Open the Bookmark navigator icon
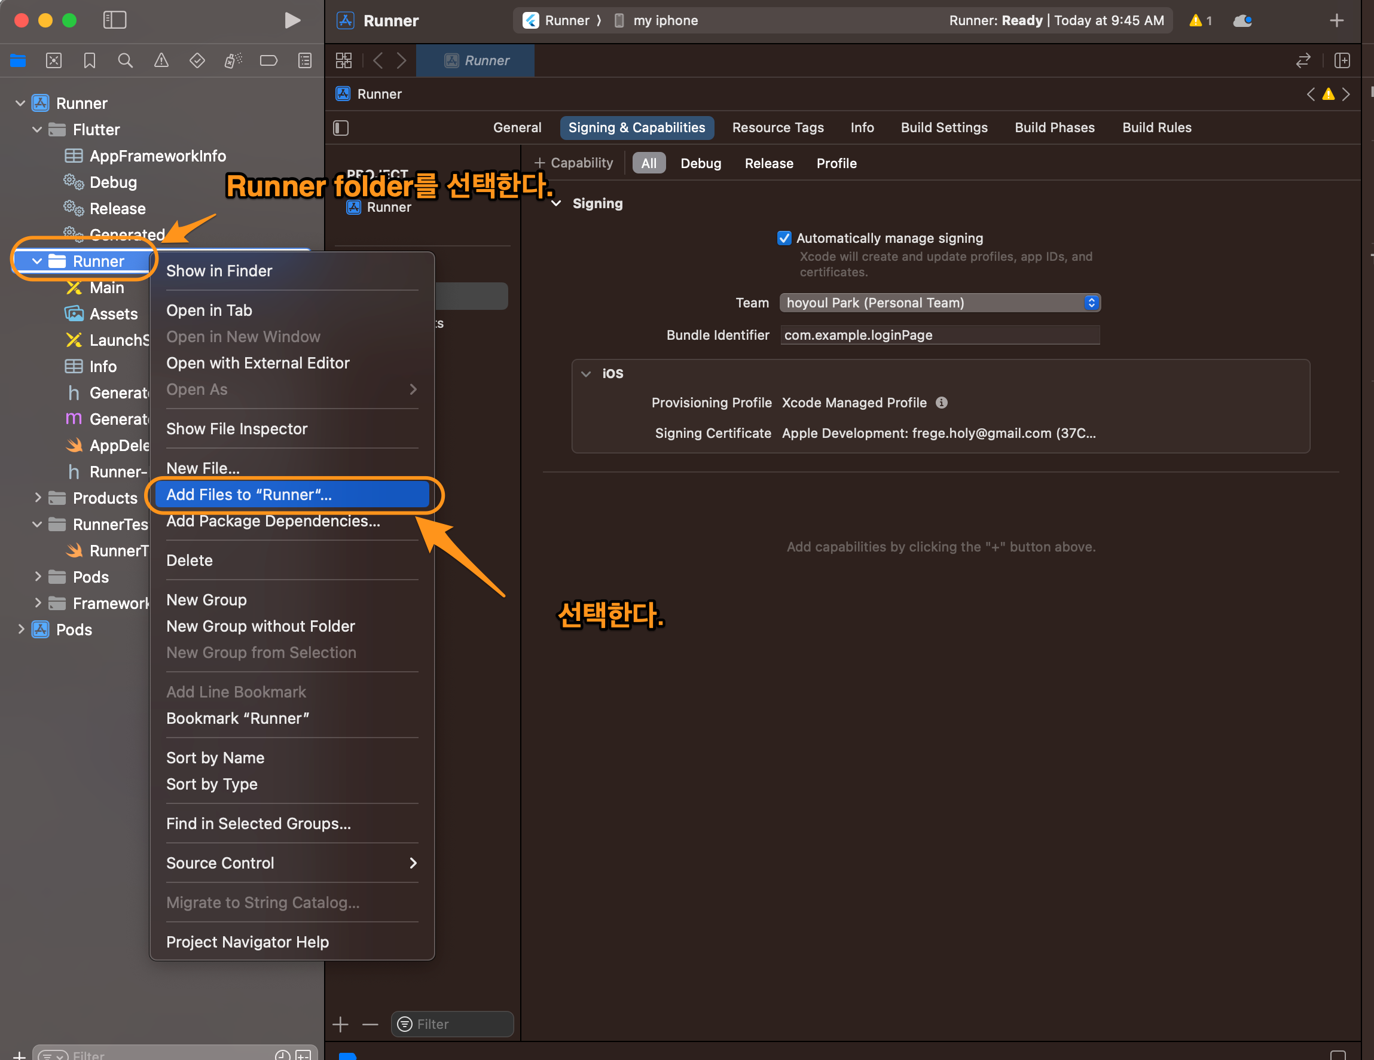 click(89, 60)
